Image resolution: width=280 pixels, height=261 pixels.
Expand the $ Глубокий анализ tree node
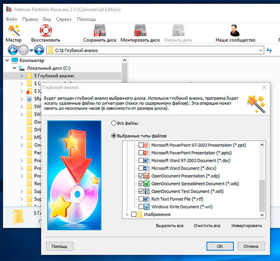22,76
